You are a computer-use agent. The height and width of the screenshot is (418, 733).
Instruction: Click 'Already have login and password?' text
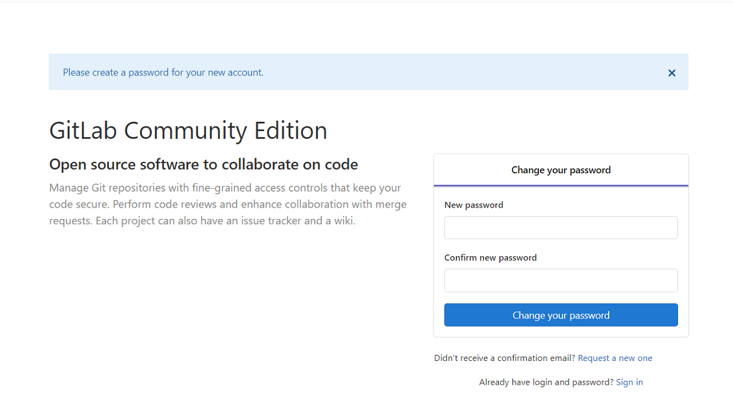coord(546,382)
